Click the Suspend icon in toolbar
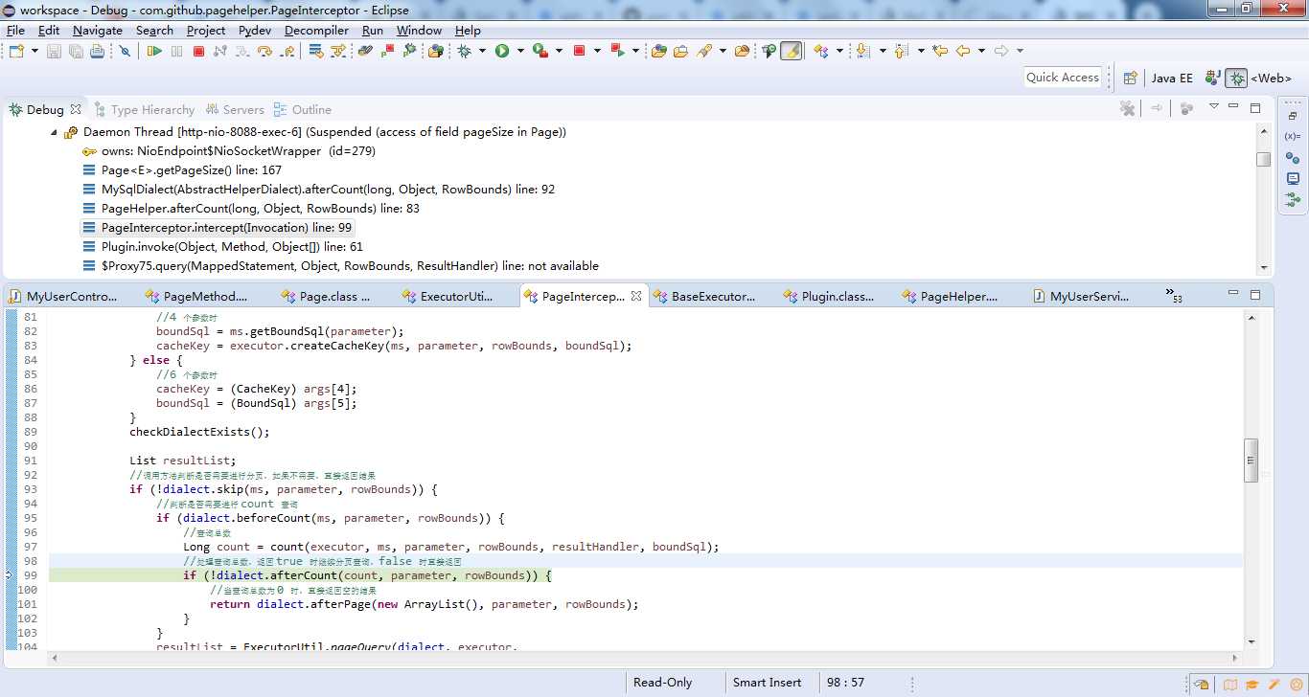This screenshot has width=1309, height=697. [x=176, y=51]
